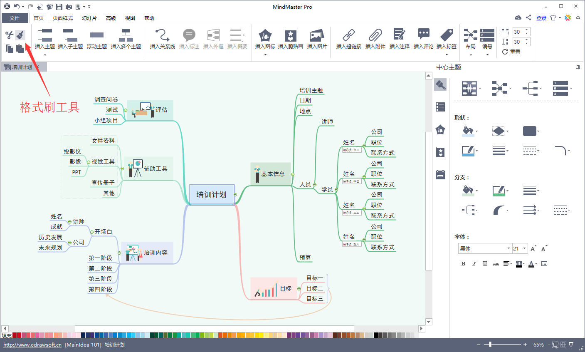Click 插入剪贴画 clip art icon

[290, 36]
